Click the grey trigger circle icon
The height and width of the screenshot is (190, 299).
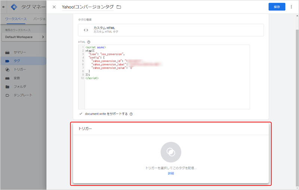pyautogui.click(x=171, y=152)
